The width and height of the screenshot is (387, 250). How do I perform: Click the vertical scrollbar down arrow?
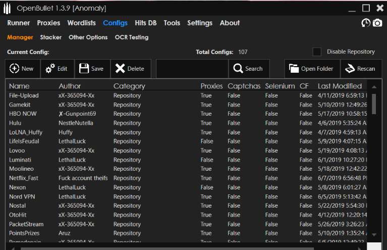pos(374,234)
